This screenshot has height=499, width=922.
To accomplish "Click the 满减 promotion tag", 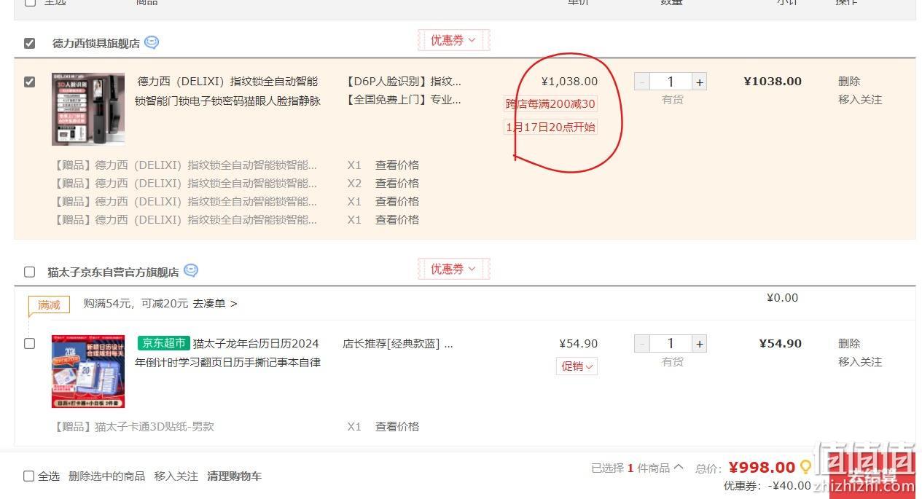I will (x=49, y=304).
